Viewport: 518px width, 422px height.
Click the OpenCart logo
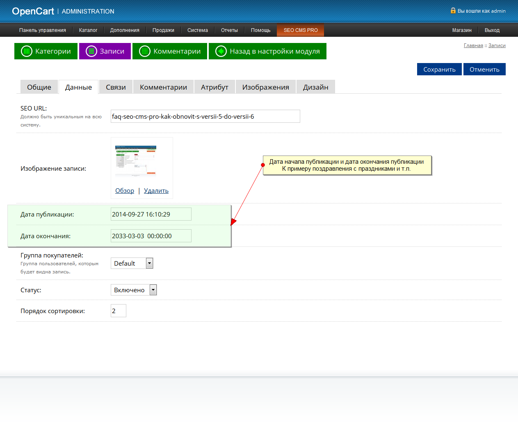(33, 11)
